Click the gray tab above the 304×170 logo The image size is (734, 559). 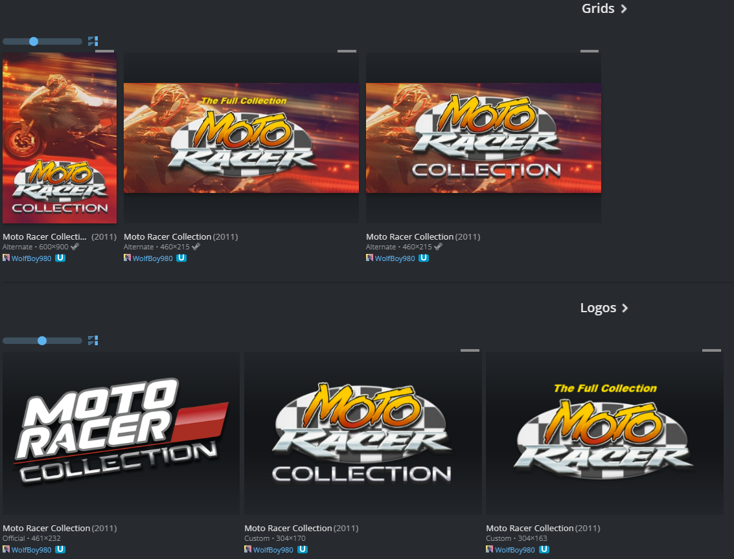click(470, 350)
